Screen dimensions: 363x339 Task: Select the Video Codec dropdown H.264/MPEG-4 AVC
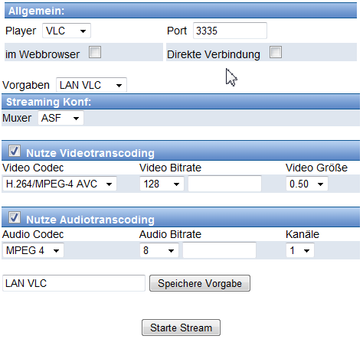60,184
